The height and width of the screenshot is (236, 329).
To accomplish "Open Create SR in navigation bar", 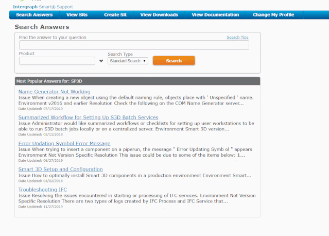I will point(115,15).
